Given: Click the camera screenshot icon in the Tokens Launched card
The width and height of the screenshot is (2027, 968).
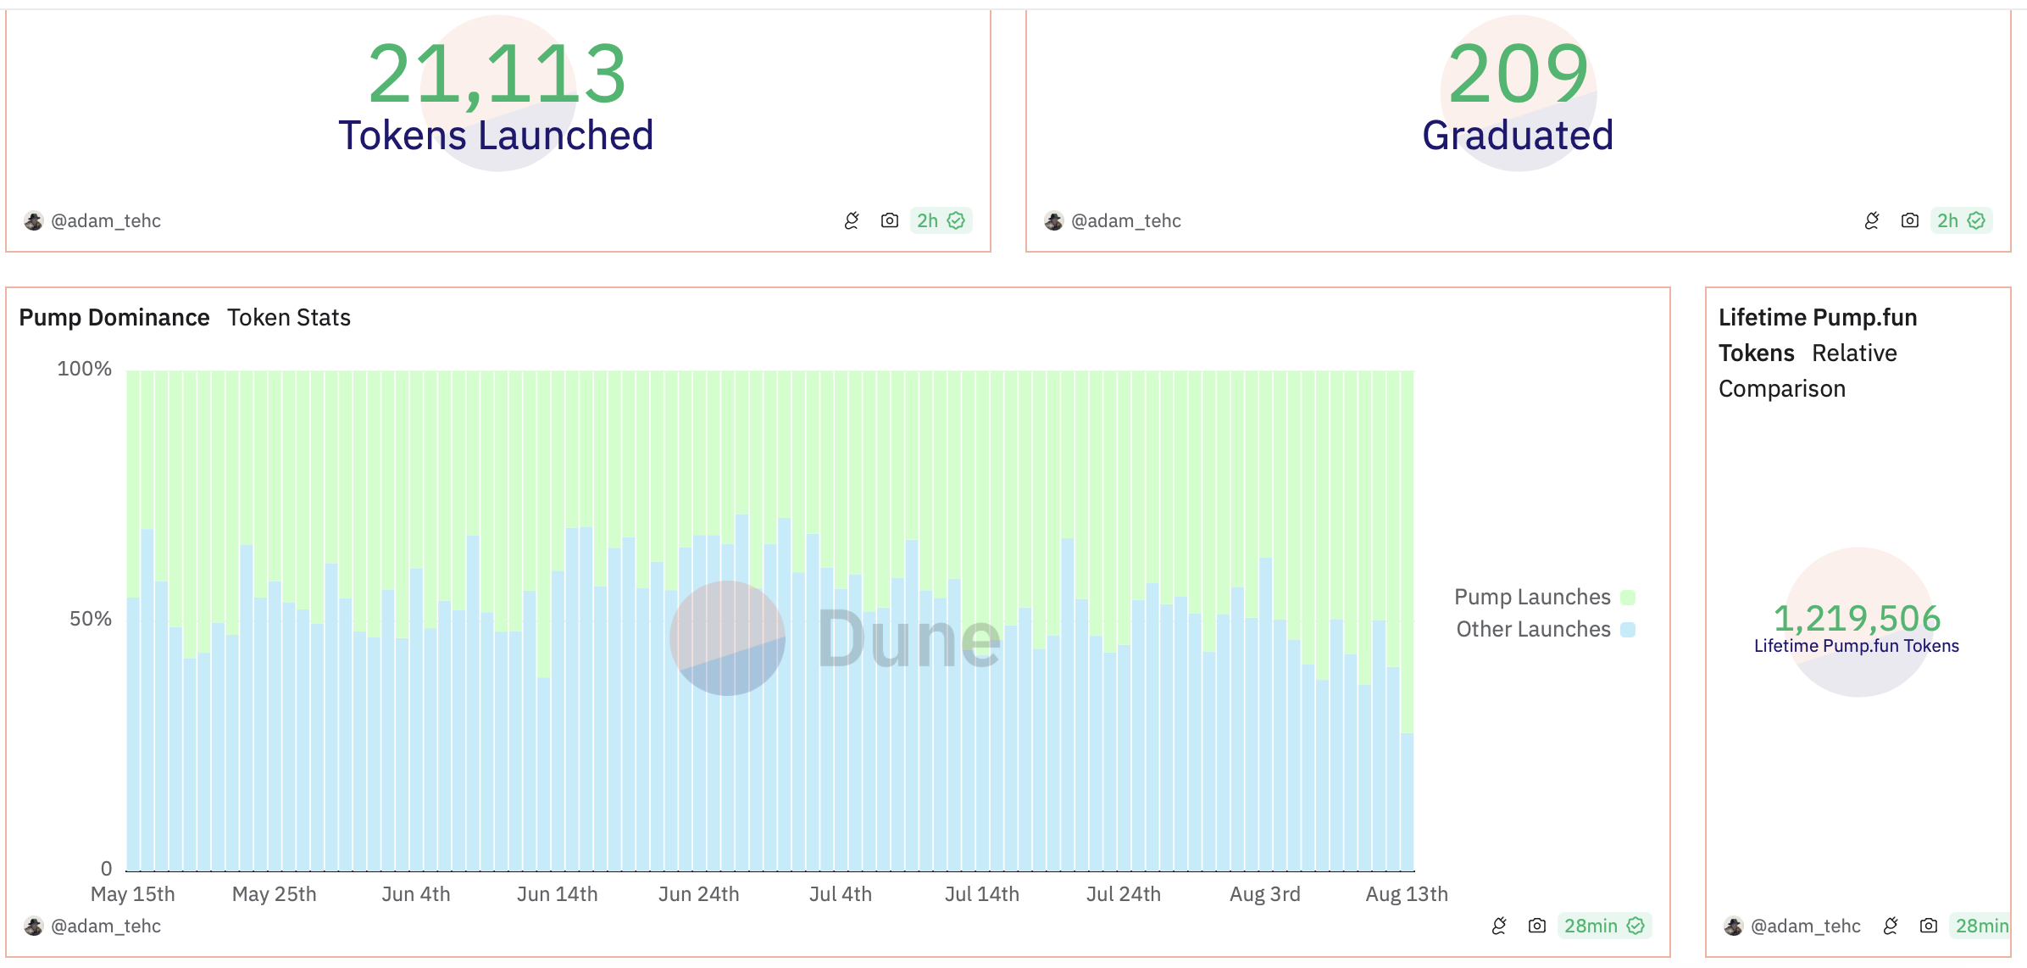Looking at the screenshot, I should 889,220.
